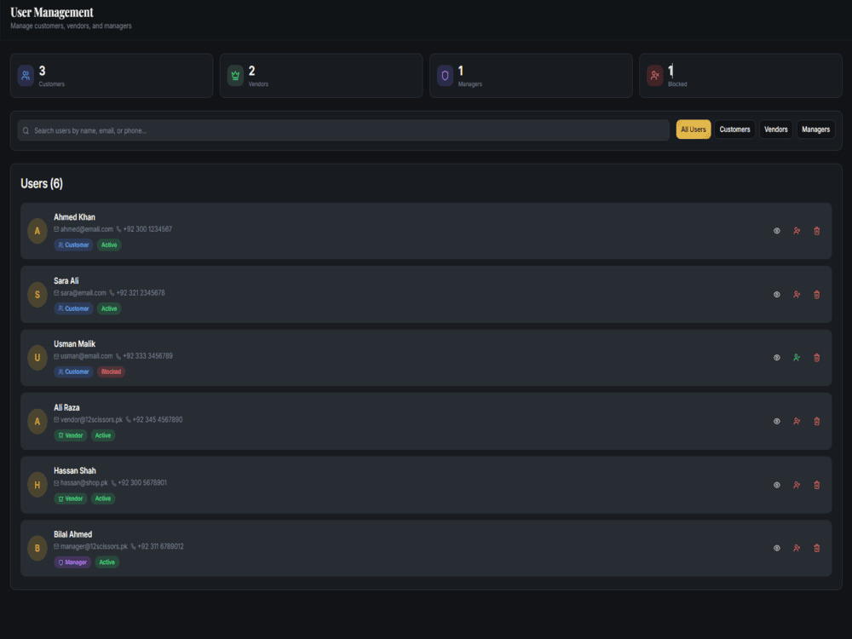Click Customer badge on Ahmed Khan row
The image size is (852, 639).
point(73,245)
